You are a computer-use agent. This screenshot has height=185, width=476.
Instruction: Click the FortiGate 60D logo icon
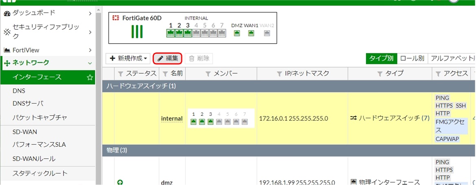coord(116,18)
